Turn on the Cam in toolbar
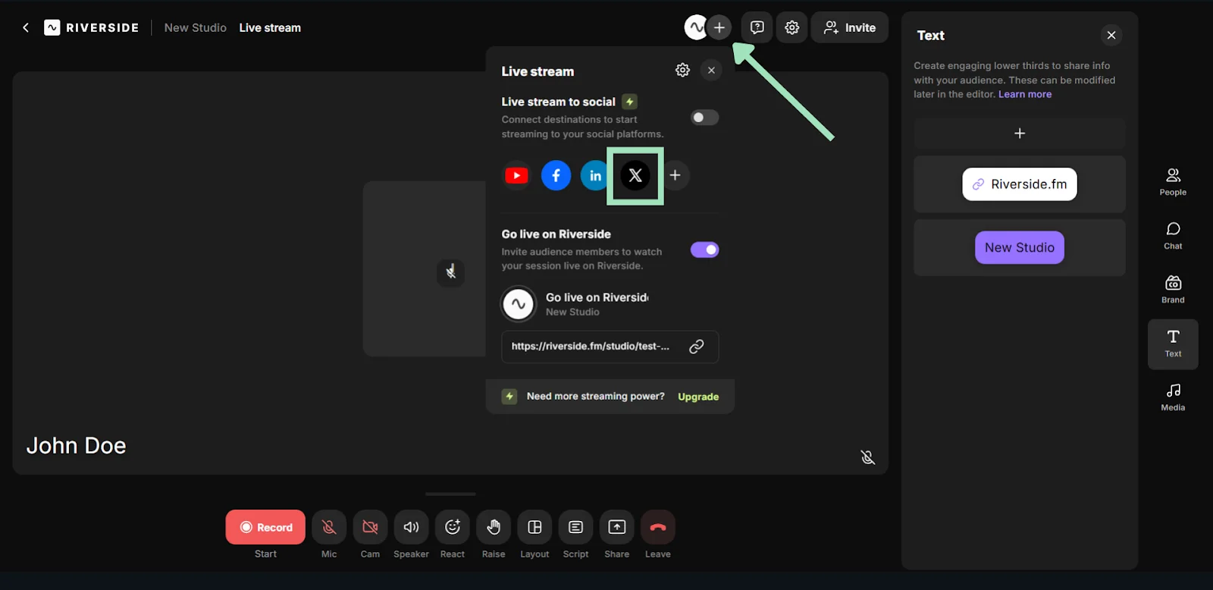The image size is (1213, 590). (x=370, y=527)
